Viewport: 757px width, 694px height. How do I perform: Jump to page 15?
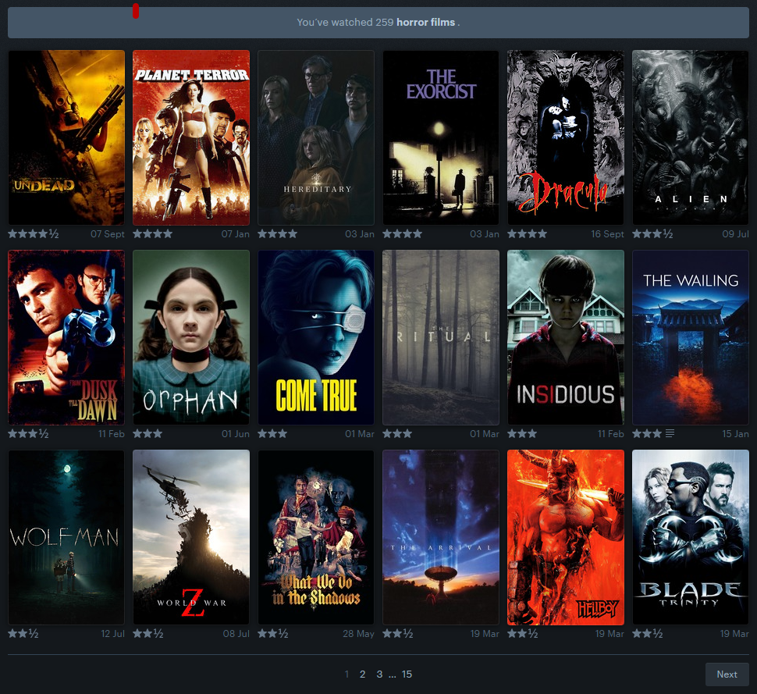[x=407, y=674]
